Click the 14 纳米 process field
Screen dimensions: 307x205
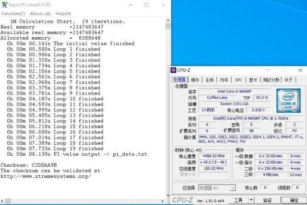click(x=208, y=110)
